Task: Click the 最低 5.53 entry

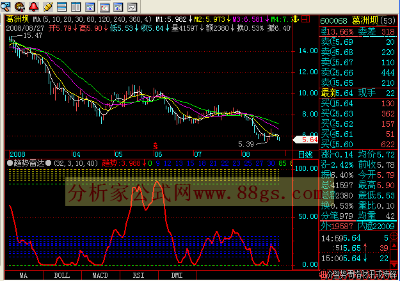Action: pyautogui.click(x=377, y=195)
